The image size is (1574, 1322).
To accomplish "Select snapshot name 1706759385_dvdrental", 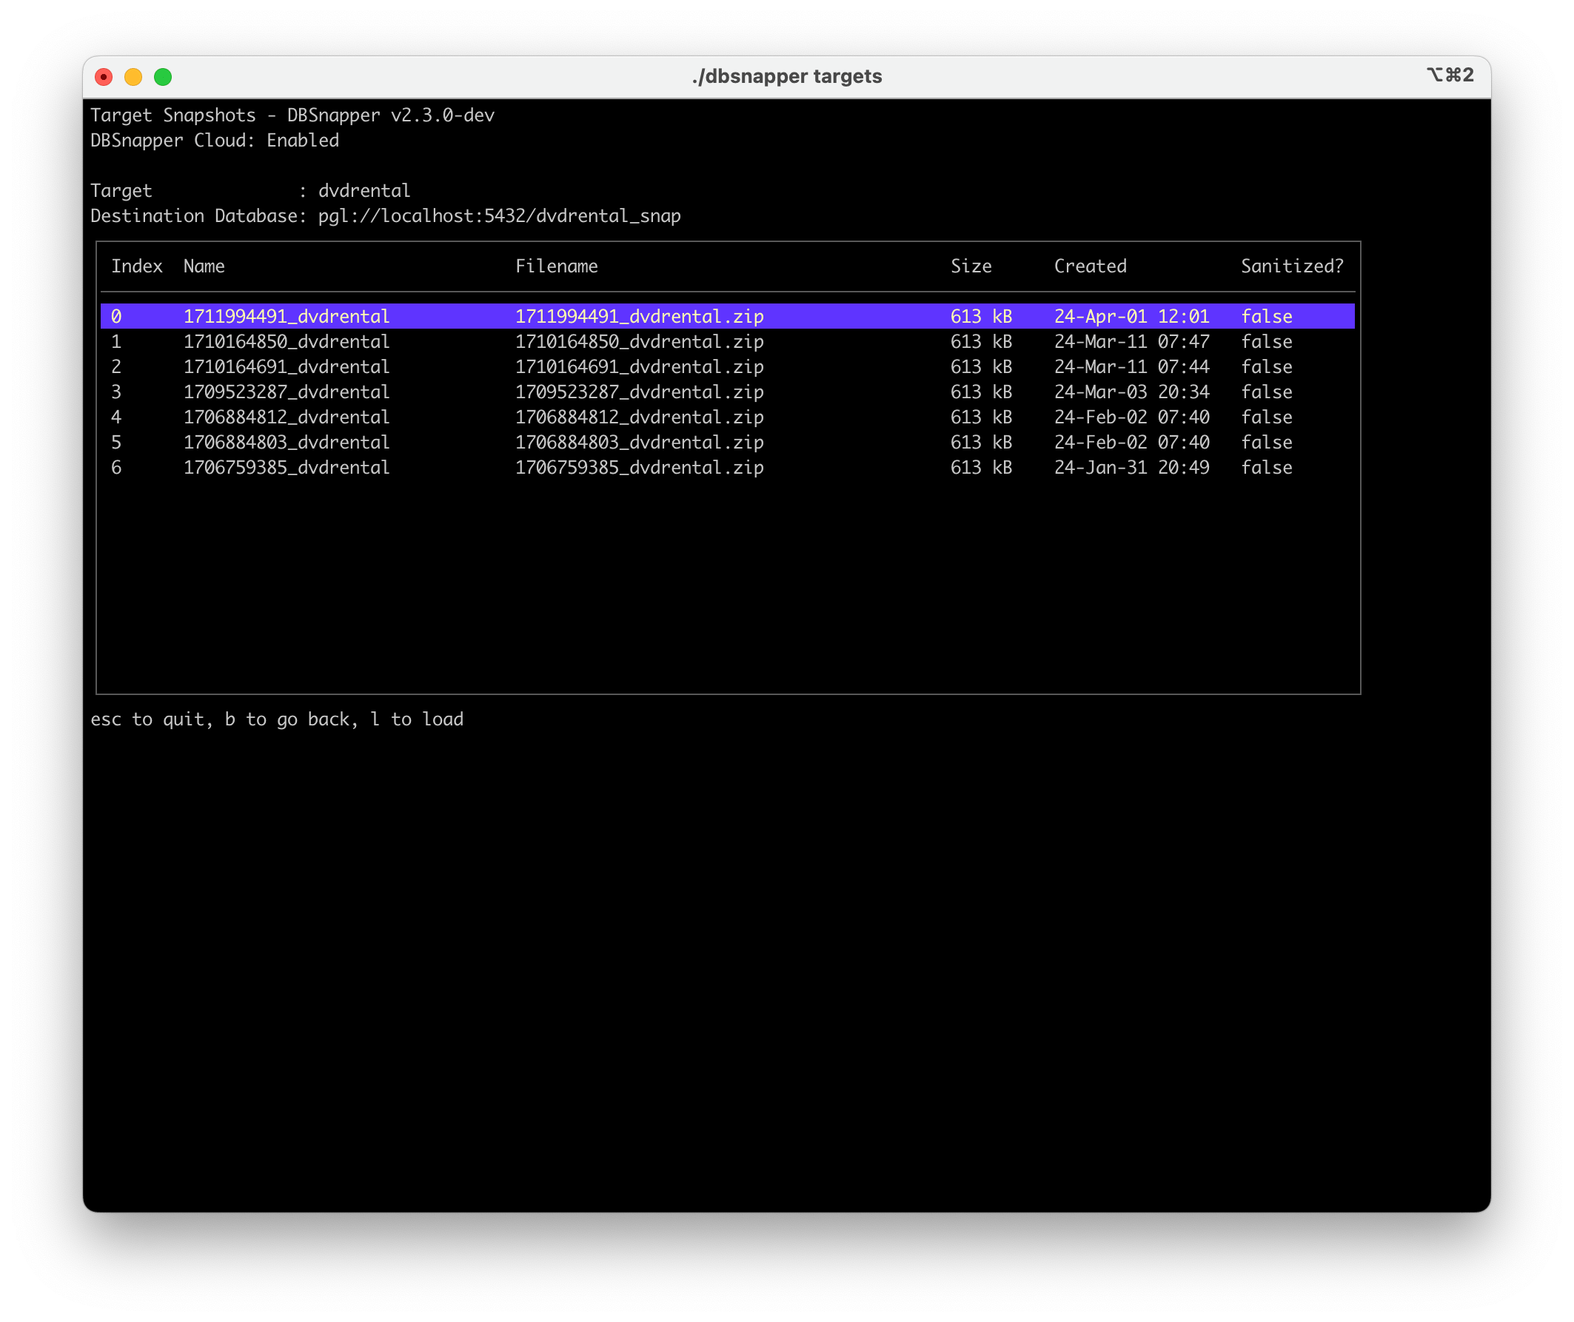I will coord(287,468).
